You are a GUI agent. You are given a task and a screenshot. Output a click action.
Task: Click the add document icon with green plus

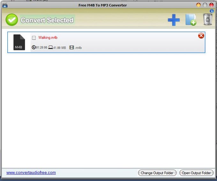191,20
